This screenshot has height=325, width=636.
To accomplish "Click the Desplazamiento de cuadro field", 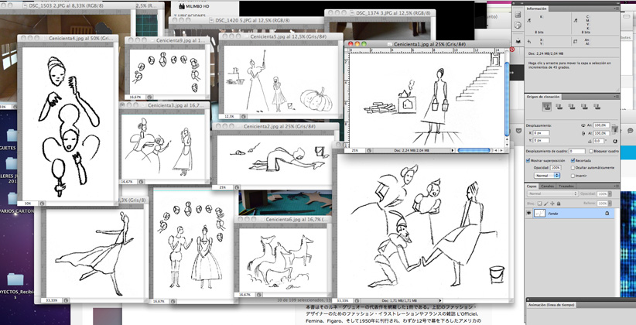I will pos(577,151).
